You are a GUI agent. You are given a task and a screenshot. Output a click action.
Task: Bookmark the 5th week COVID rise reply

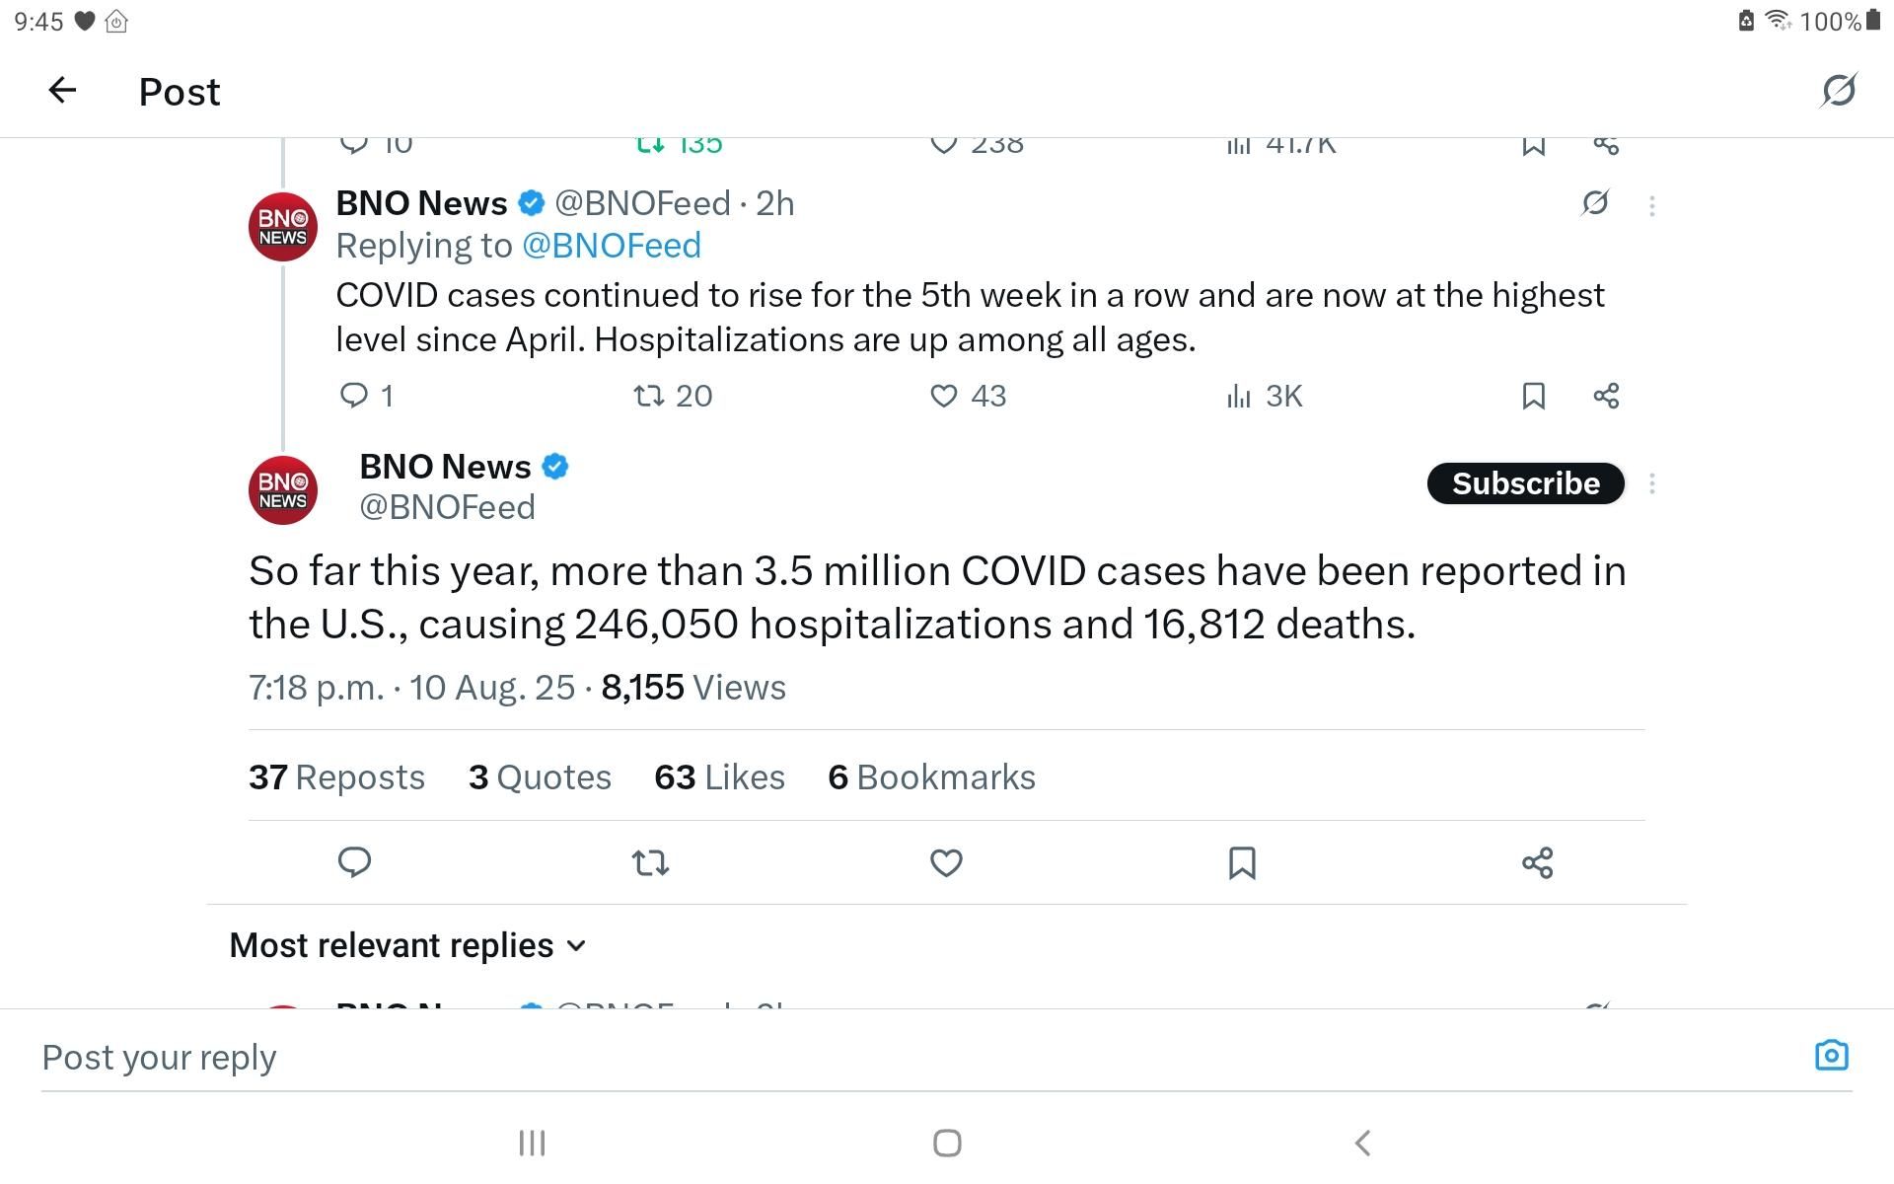[1533, 396]
